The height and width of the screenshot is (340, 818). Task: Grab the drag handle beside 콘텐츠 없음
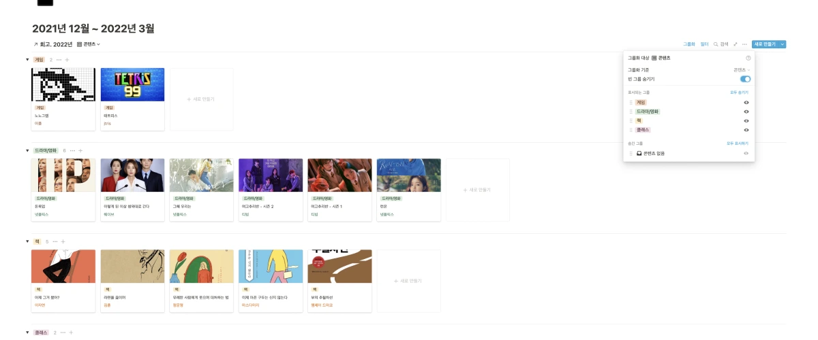click(631, 154)
